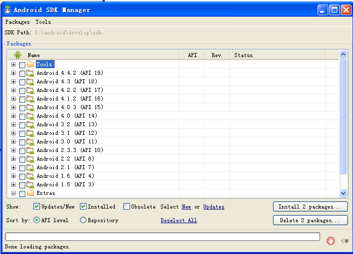Check the Tools package checkbox
The width and height of the screenshot is (353, 254).
click(x=22, y=65)
